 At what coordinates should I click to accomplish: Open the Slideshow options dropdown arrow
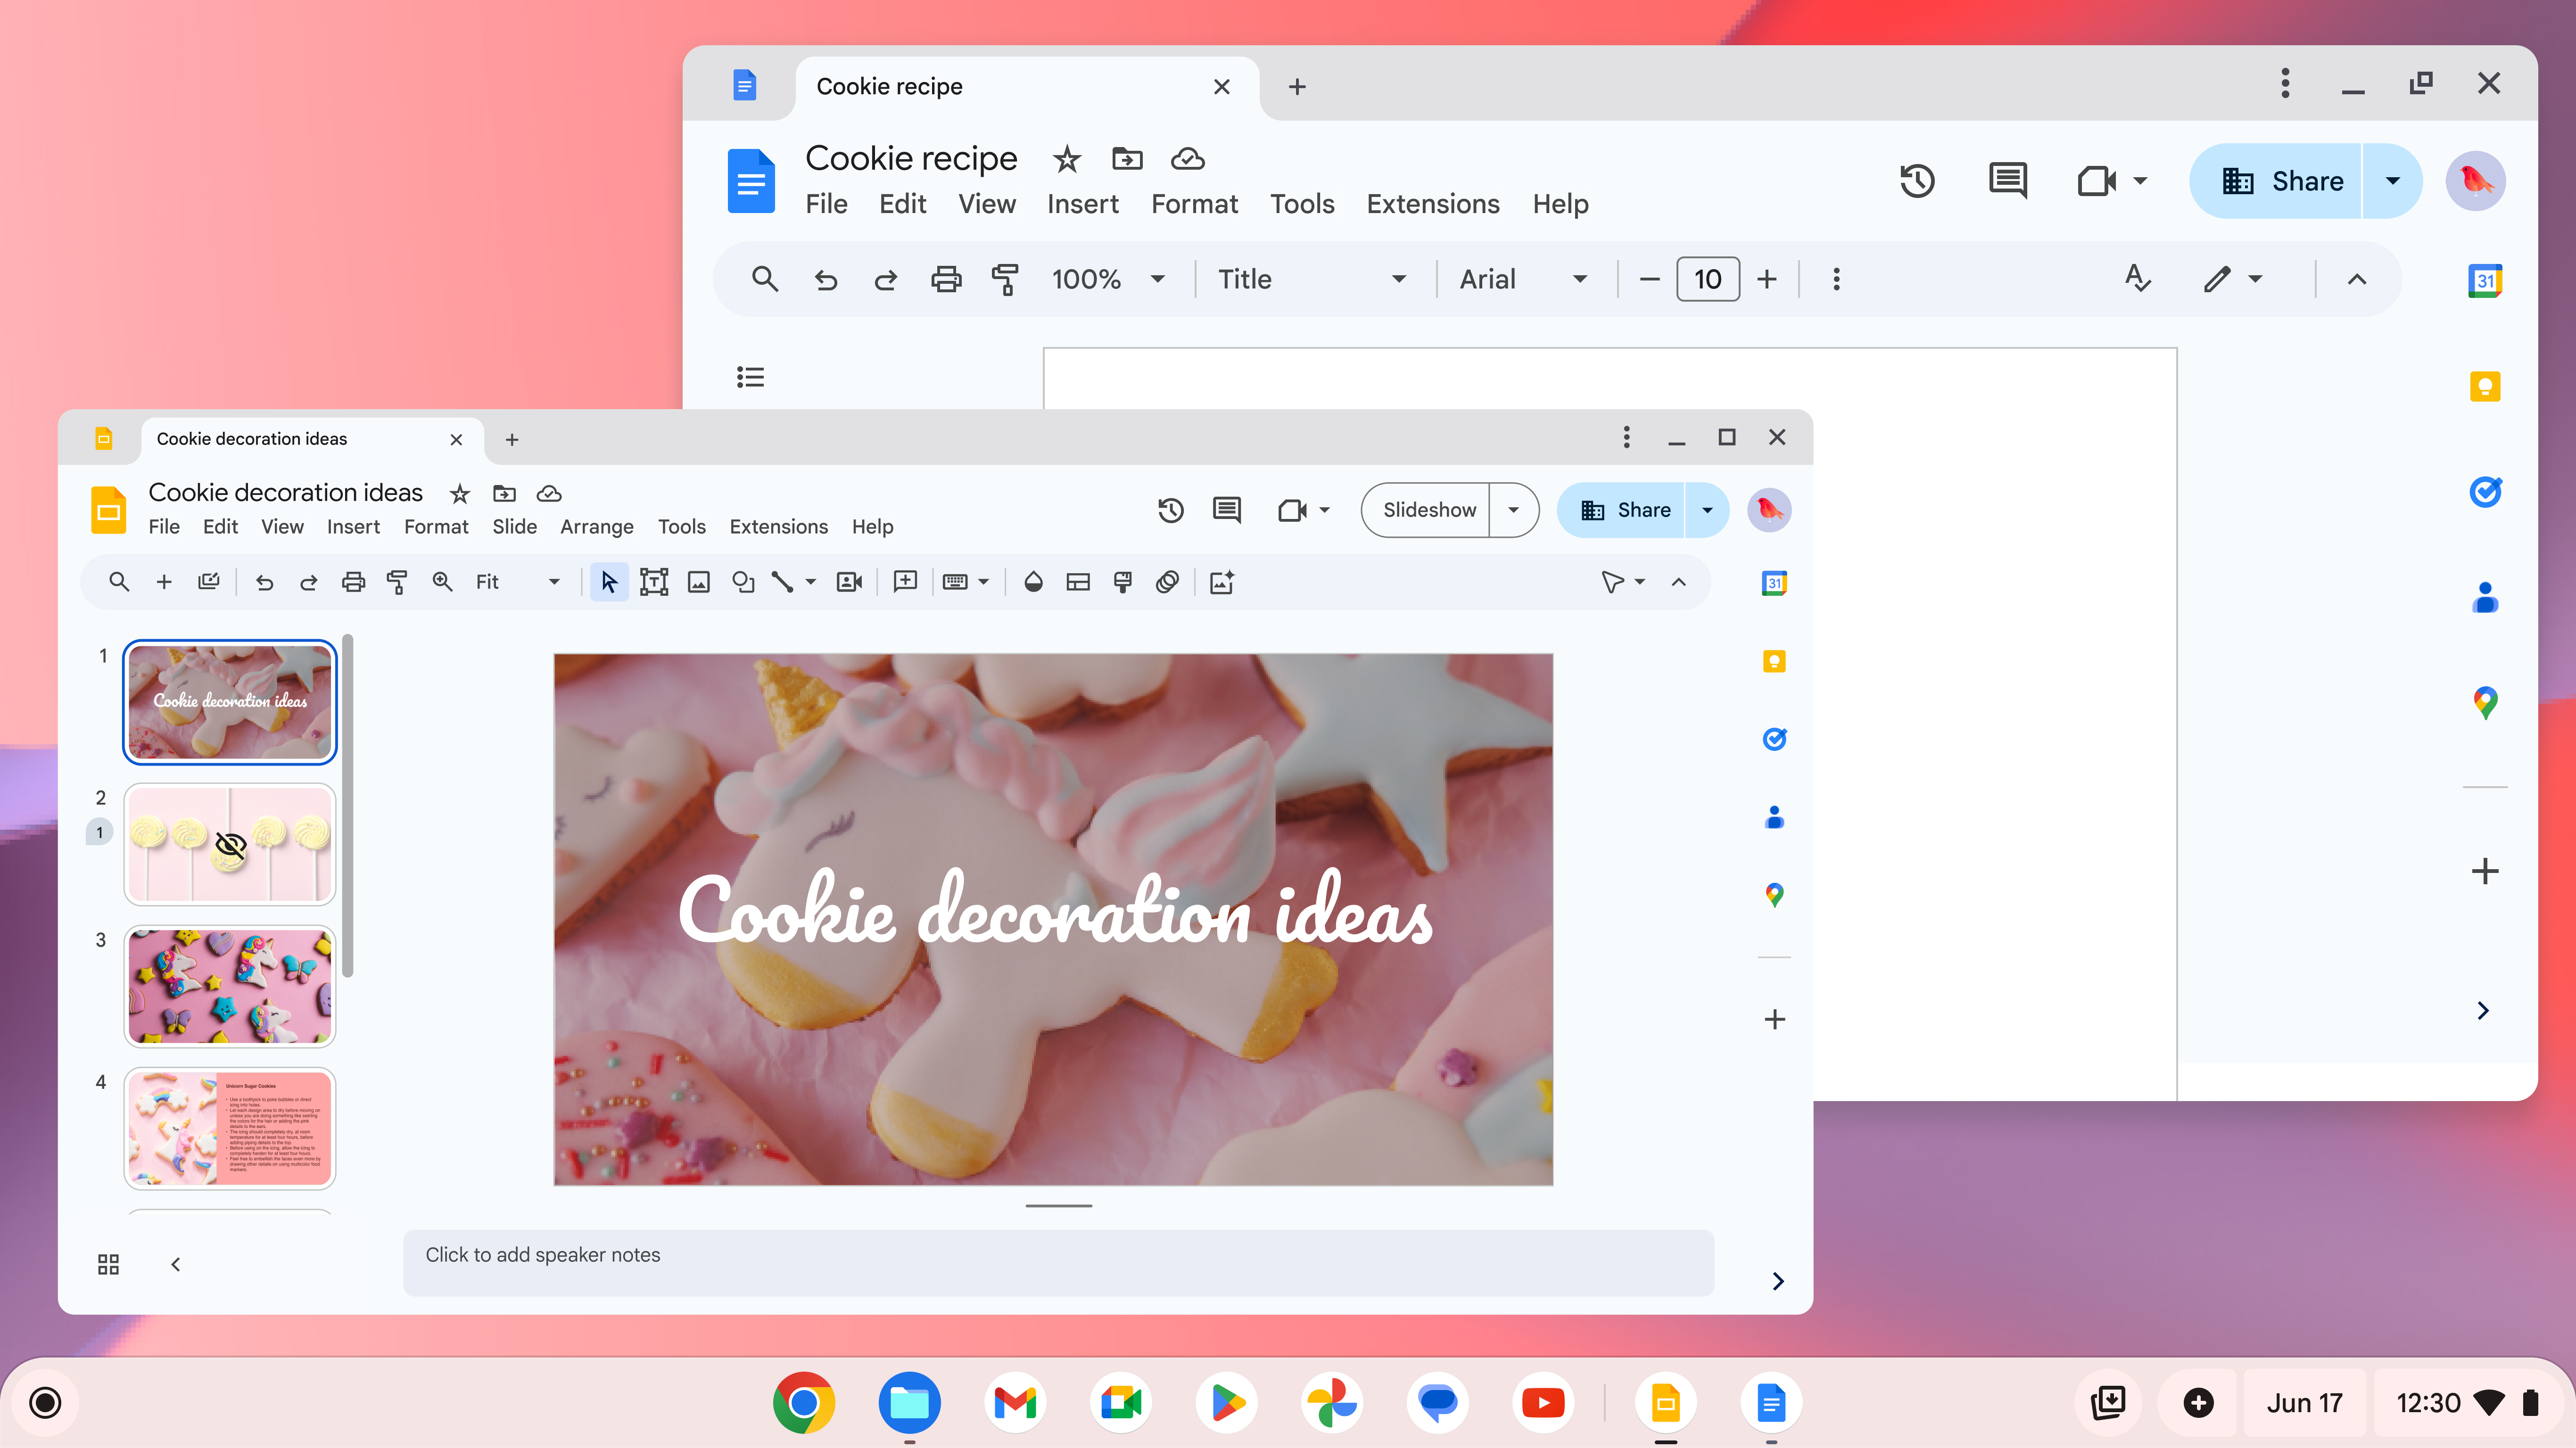pos(1513,510)
